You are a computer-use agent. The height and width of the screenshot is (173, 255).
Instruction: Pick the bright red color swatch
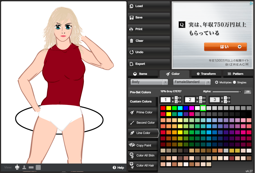163,108
